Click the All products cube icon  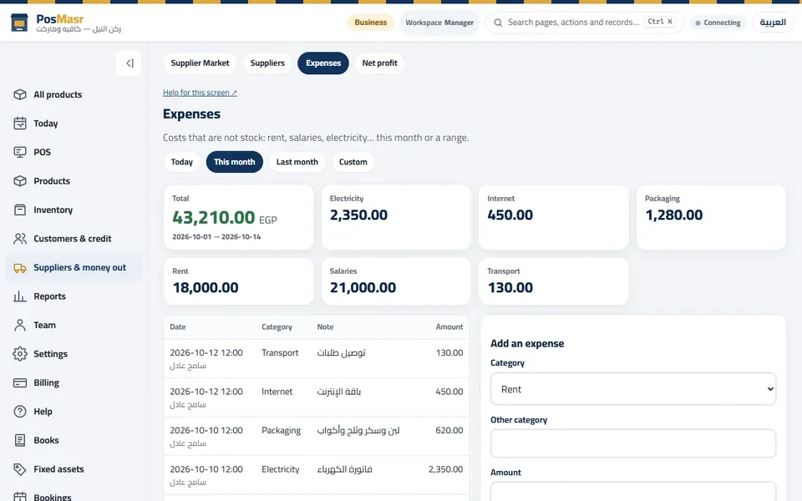click(x=20, y=94)
